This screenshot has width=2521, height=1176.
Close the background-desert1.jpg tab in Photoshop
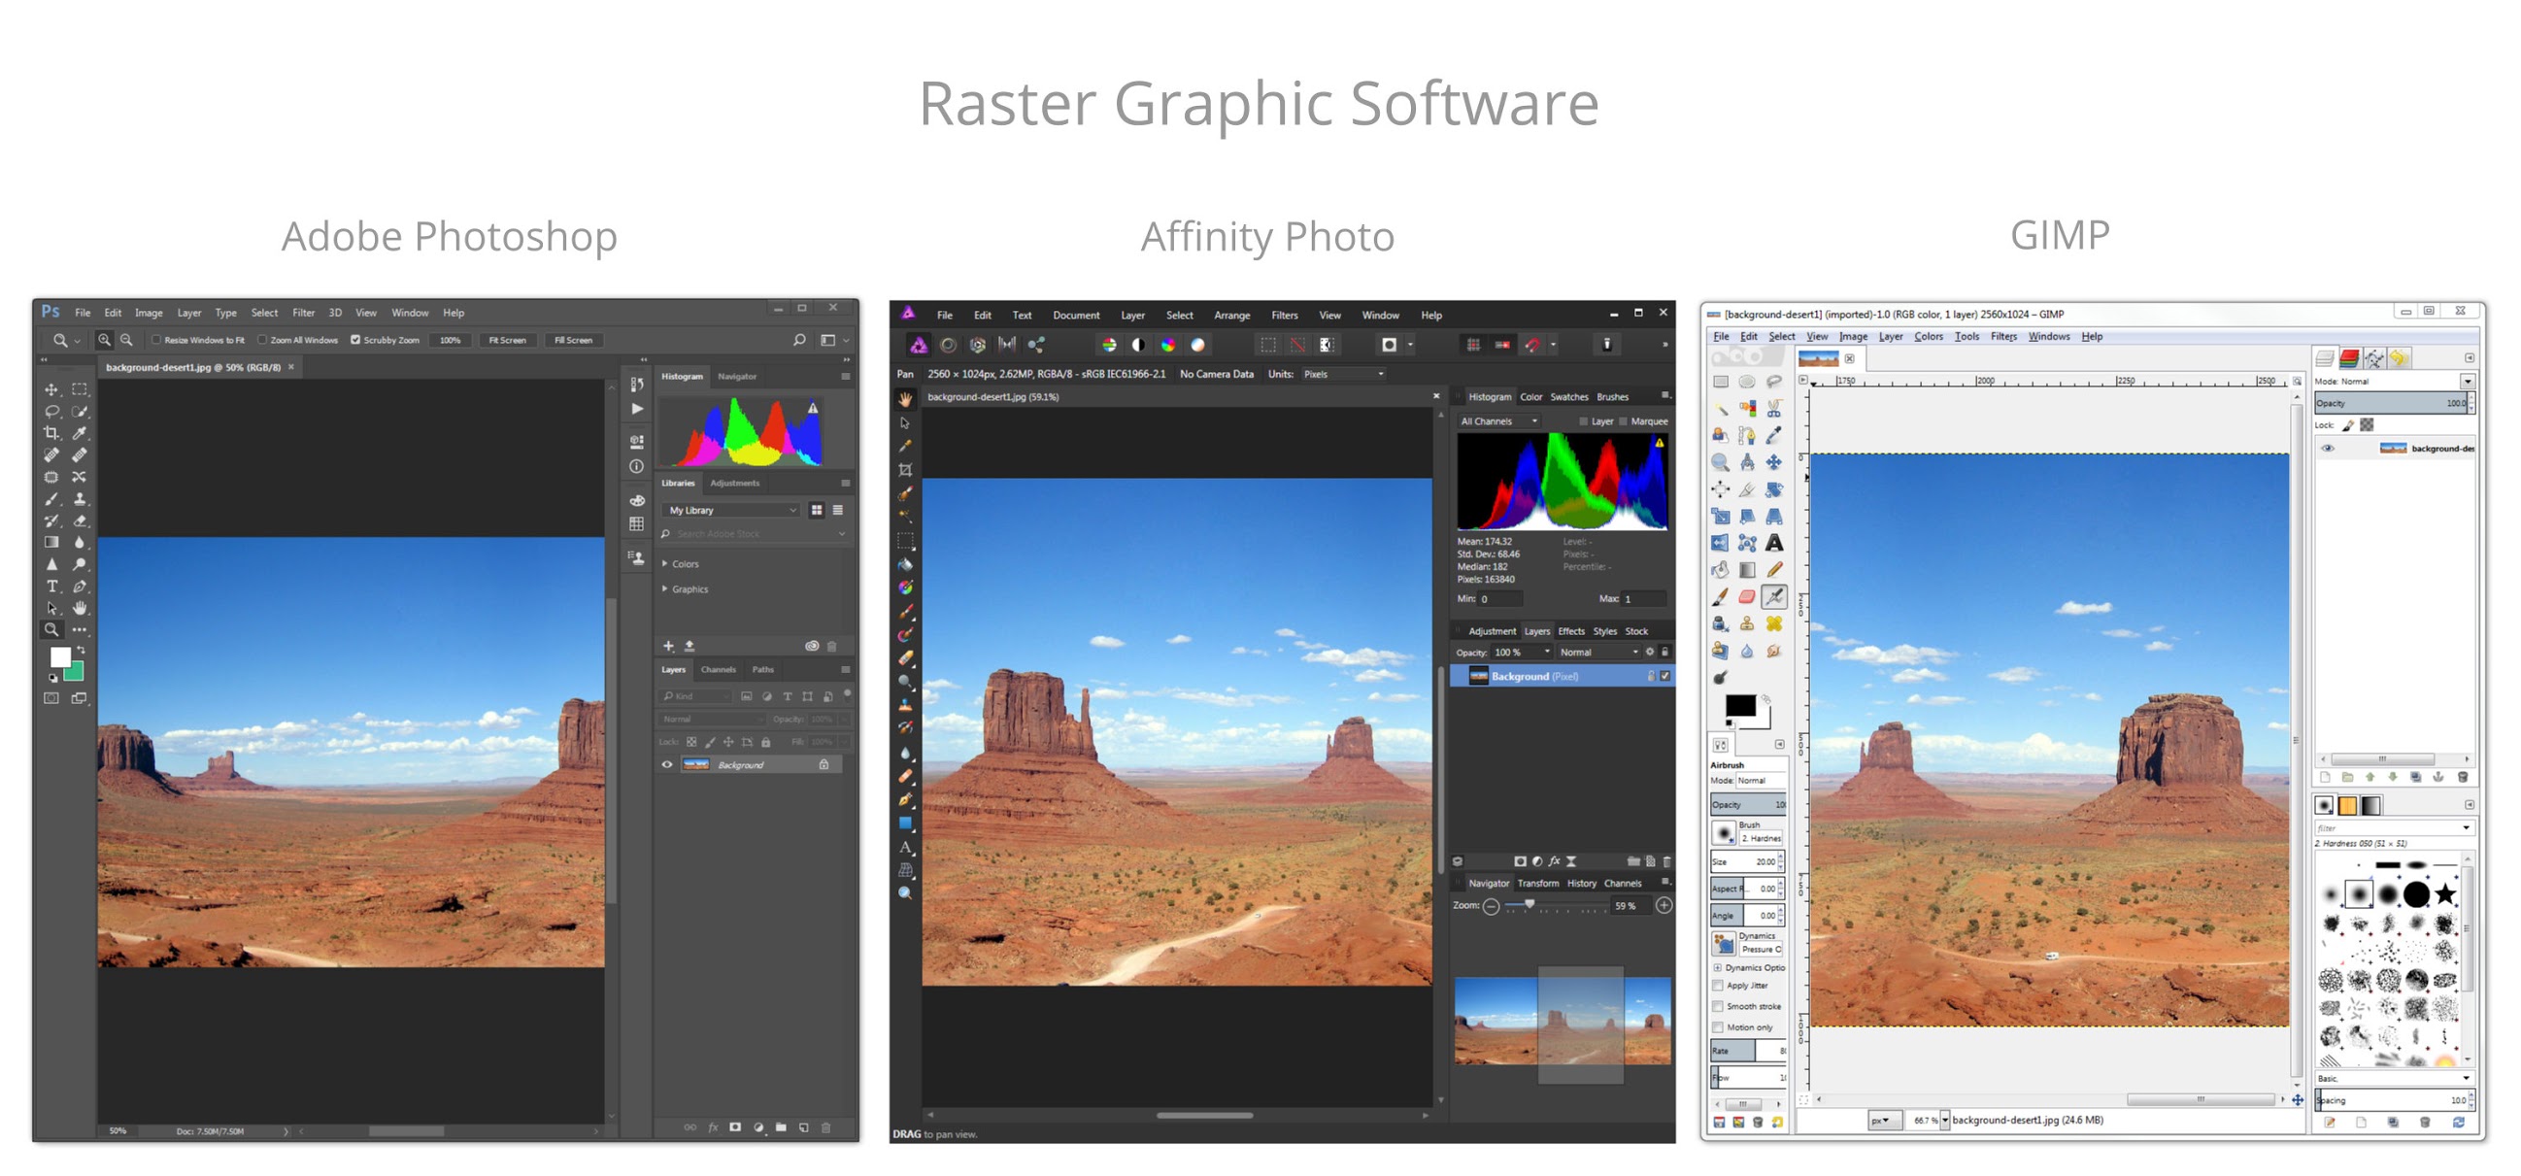(290, 368)
